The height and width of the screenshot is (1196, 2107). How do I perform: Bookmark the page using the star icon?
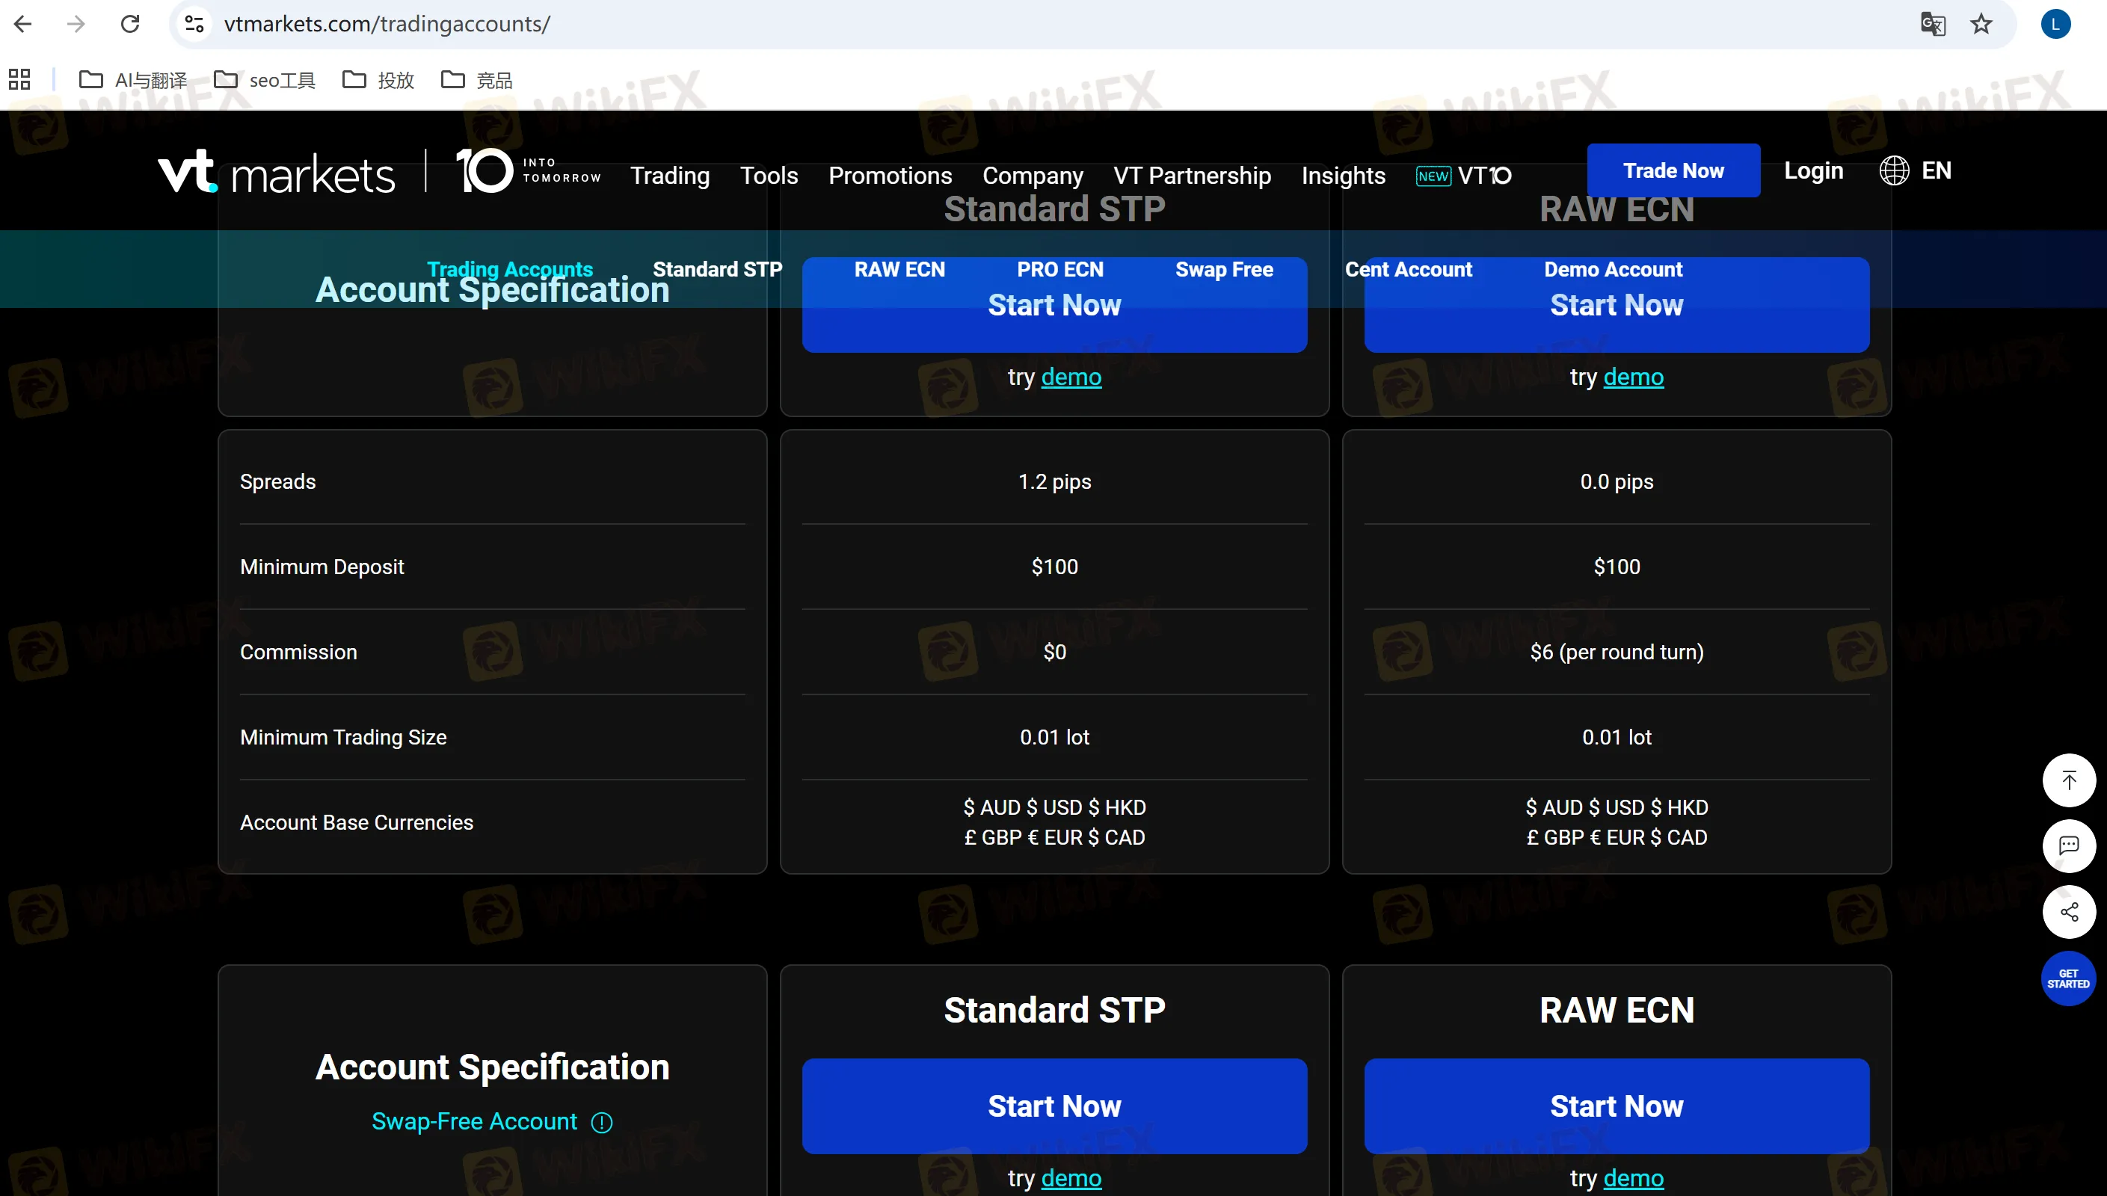[x=1982, y=24]
